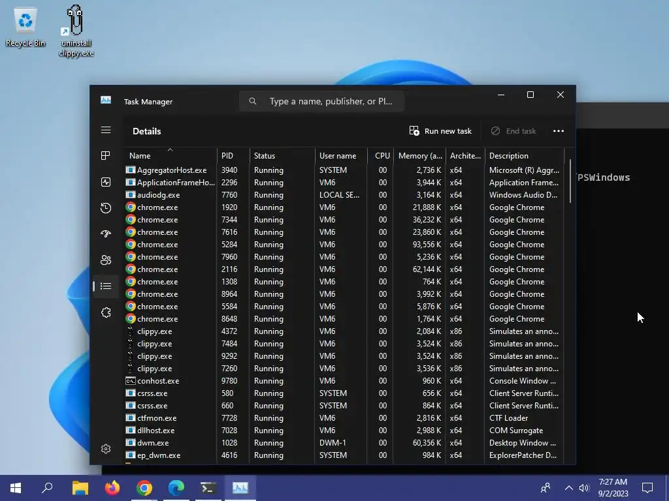This screenshot has width=669, height=501.
Task: Open the App history page icon
Action: tap(106, 208)
